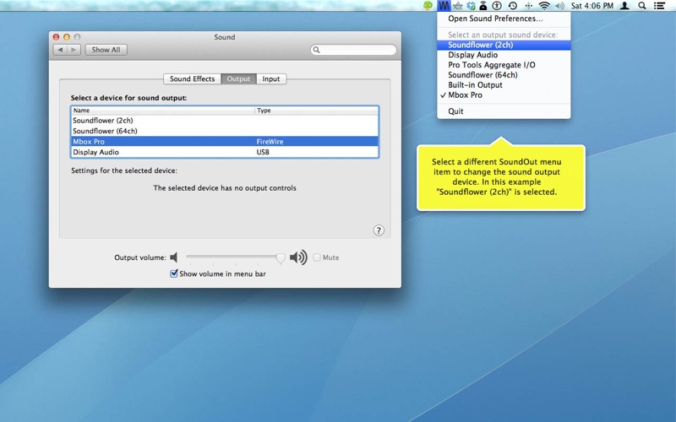The image size is (676, 422).
Task: Close the Sound preferences window
Action: pos(56,37)
